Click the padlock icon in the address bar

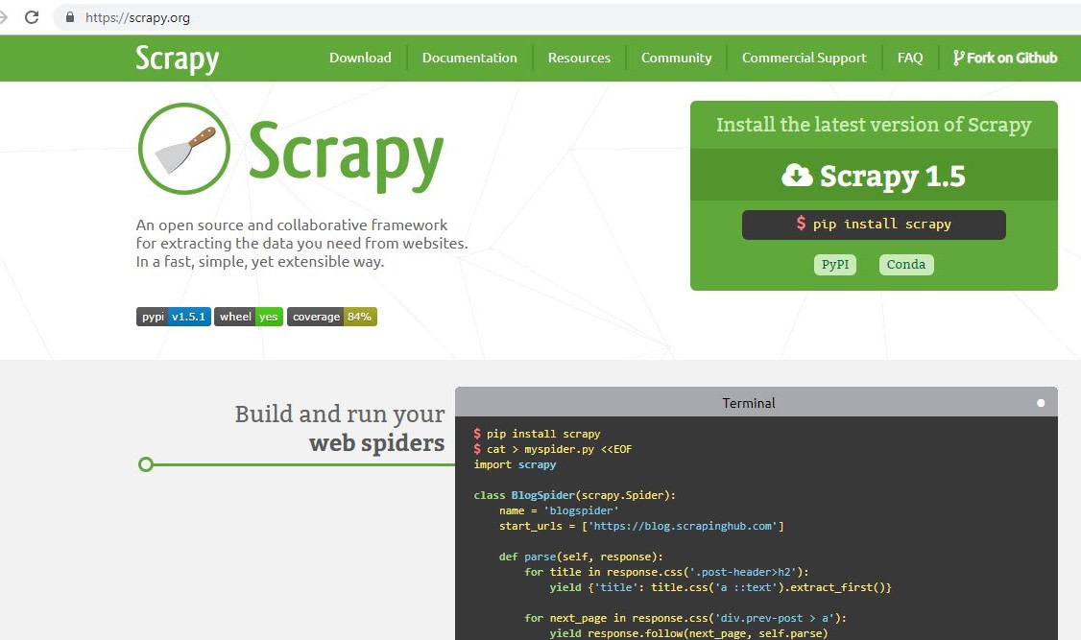[69, 16]
